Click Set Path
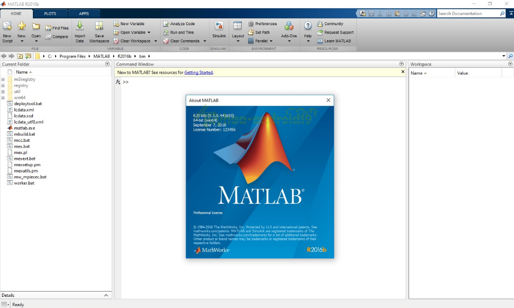 259,32
